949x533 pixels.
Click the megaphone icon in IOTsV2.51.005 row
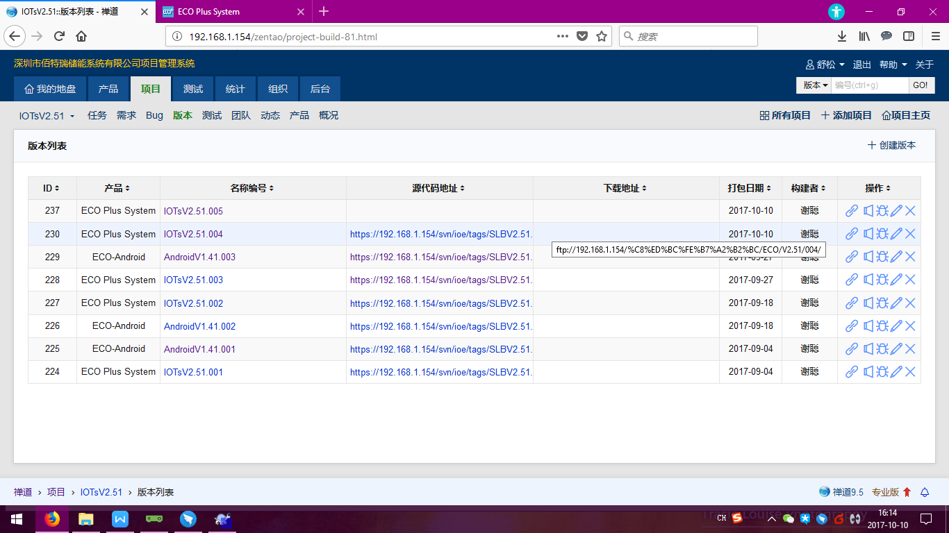[868, 211]
